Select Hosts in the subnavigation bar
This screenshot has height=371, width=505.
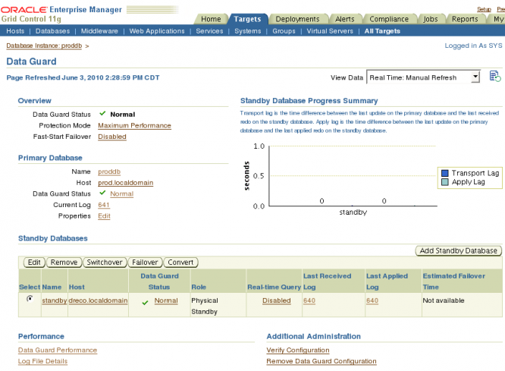(x=15, y=31)
